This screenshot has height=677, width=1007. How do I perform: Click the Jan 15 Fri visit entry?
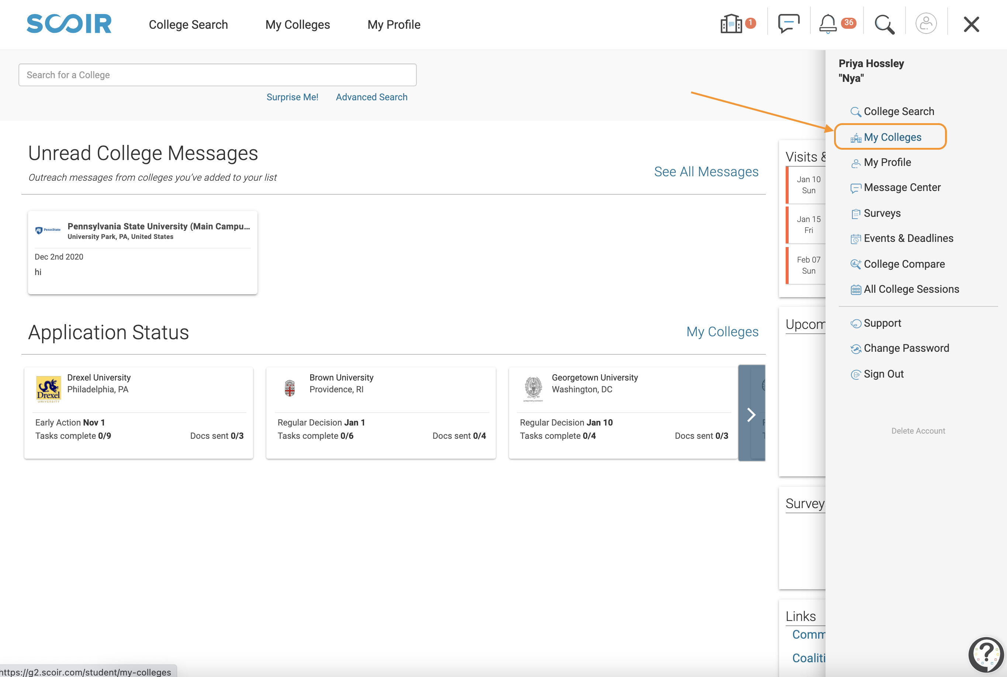(x=806, y=225)
